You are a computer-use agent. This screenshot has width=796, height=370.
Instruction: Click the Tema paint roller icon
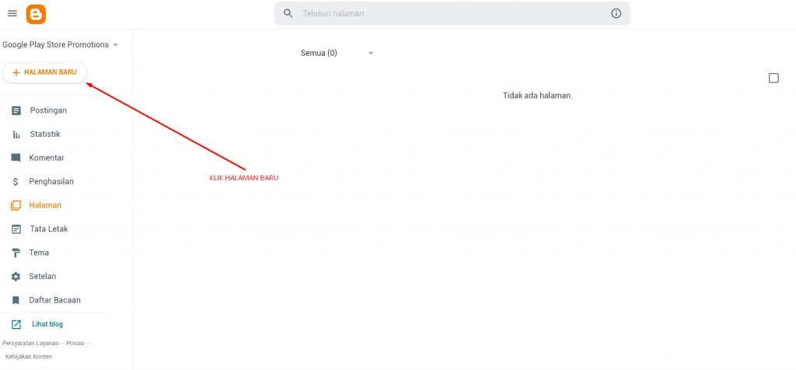click(x=16, y=253)
